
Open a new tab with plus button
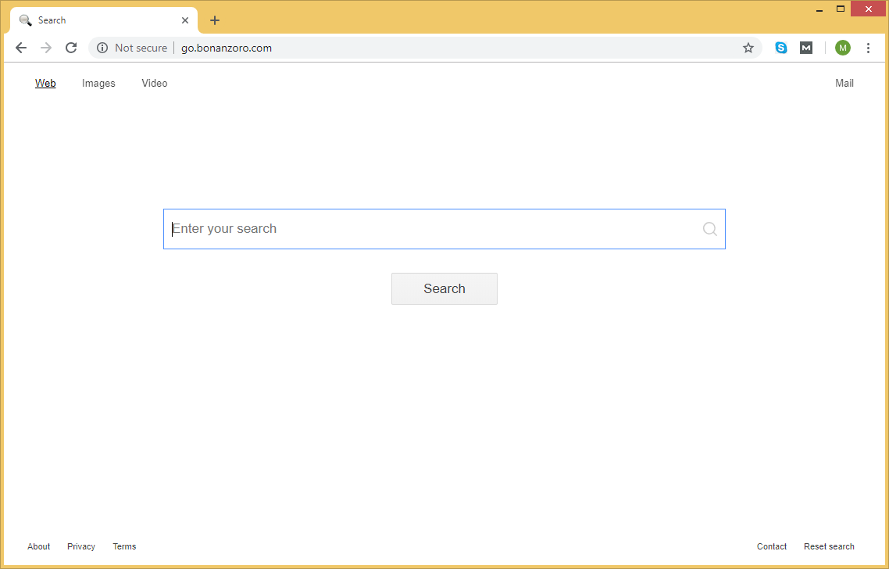tap(215, 20)
